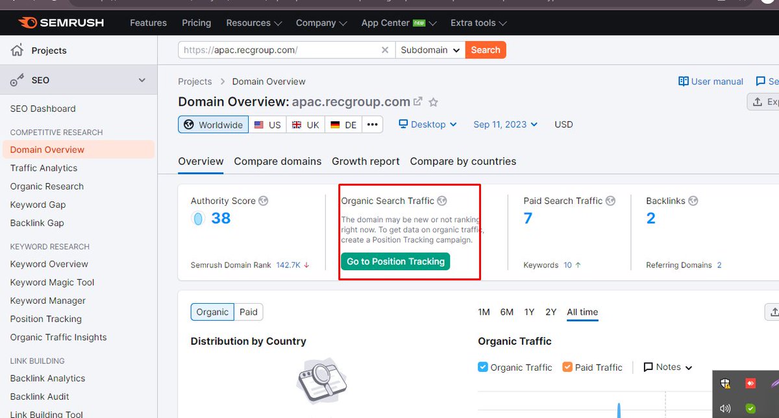The image size is (779, 418).
Task: Click the Worldwide globe icon
Action: tap(189, 125)
